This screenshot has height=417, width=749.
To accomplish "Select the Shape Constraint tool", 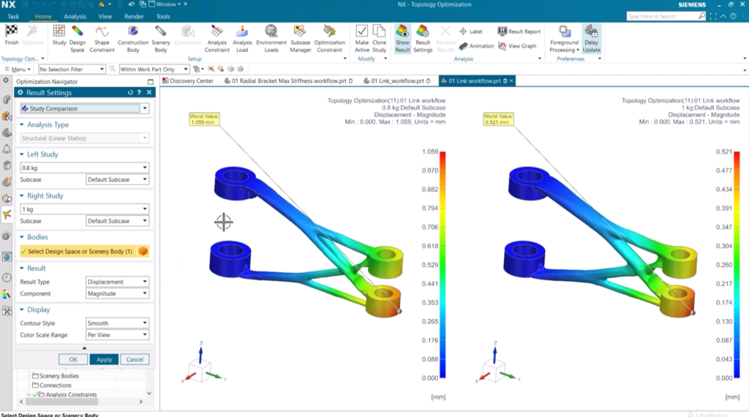I will point(102,31).
